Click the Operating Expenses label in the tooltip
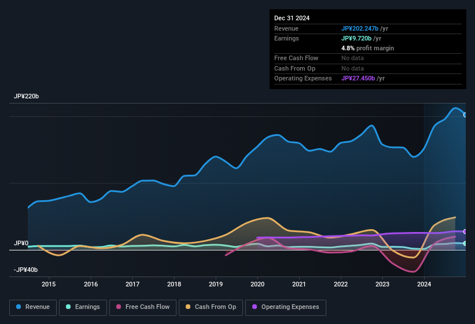Screen dimensions: 475x324 pos(303,78)
